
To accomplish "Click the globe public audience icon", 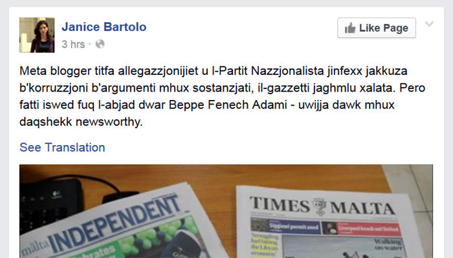I will tap(100, 44).
